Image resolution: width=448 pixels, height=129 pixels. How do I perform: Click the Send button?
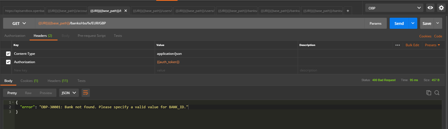click(399, 23)
